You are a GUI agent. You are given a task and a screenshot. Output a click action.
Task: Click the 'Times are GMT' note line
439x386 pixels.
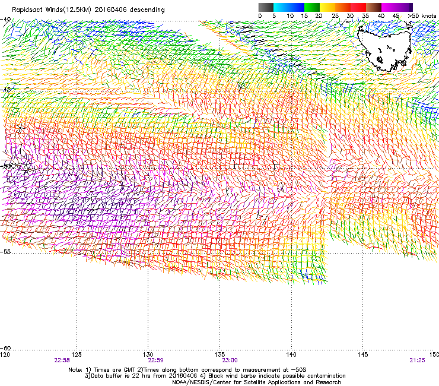[187, 370]
